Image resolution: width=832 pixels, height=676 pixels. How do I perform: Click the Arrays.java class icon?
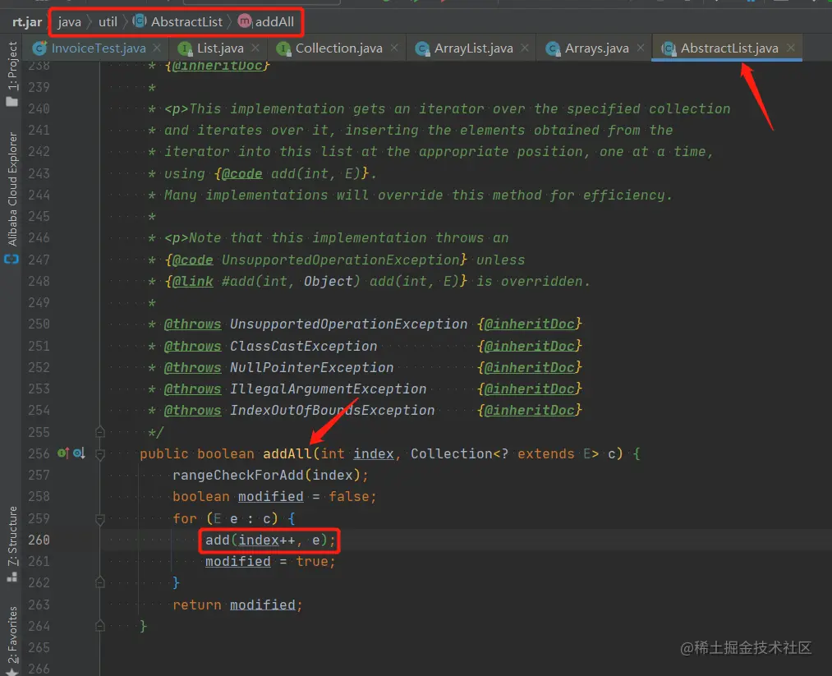click(553, 48)
